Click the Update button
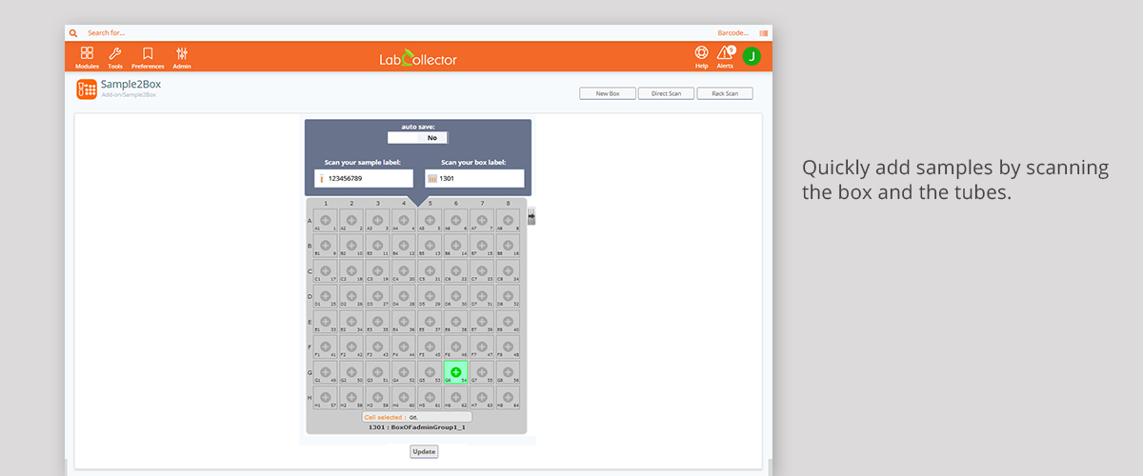This screenshot has width=1143, height=476. (424, 451)
